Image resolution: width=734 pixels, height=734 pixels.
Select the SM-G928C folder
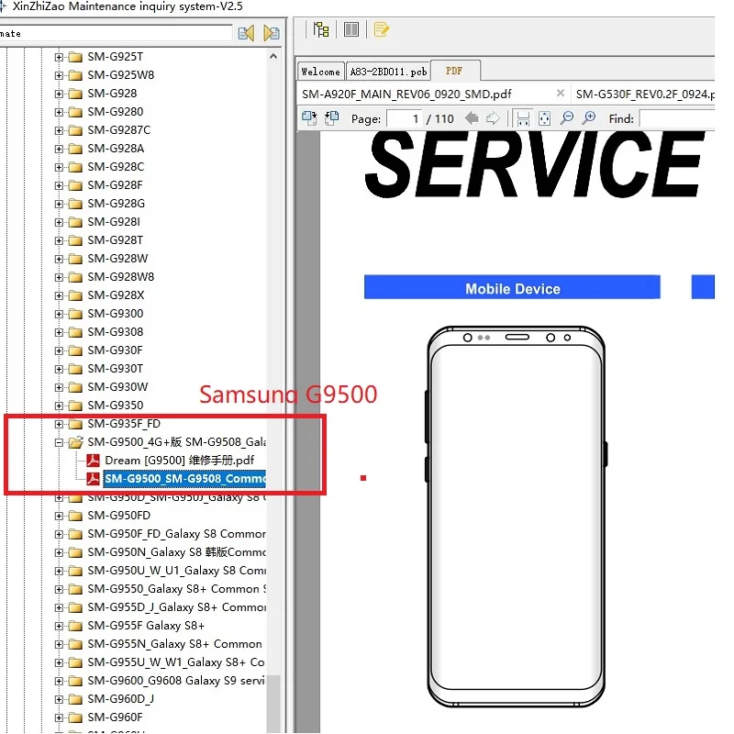tap(117, 167)
